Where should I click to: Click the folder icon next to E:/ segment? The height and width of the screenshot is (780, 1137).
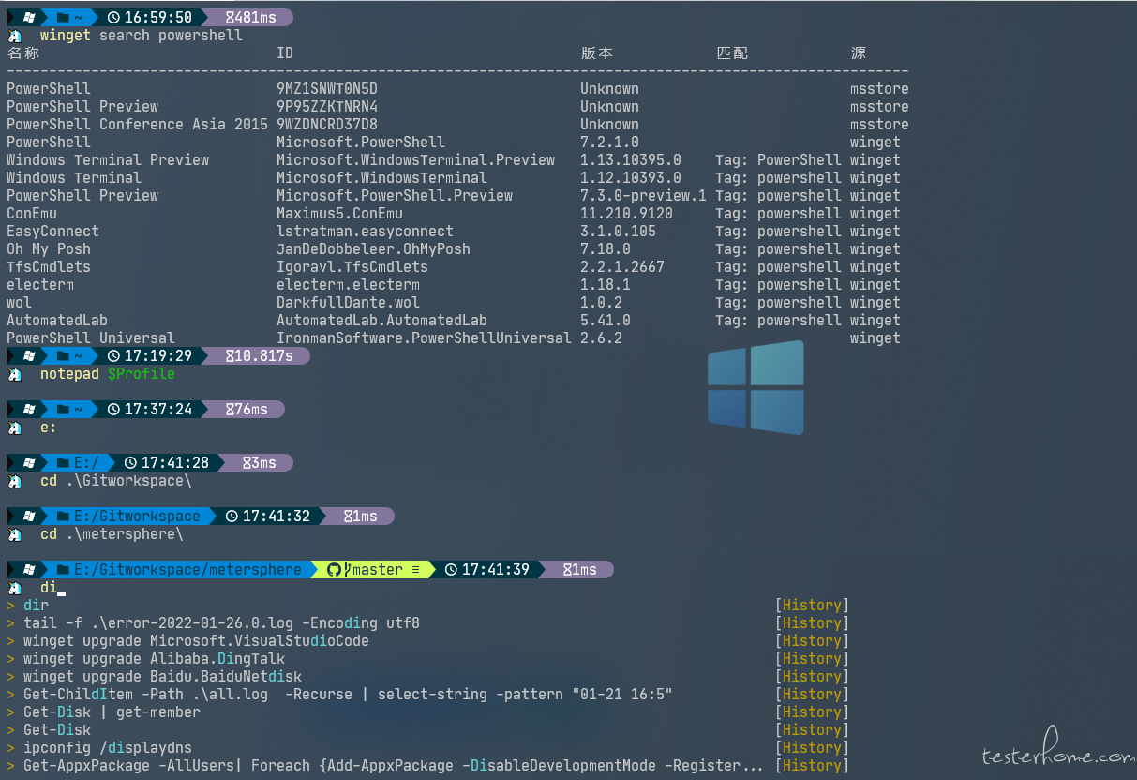(x=63, y=462)
